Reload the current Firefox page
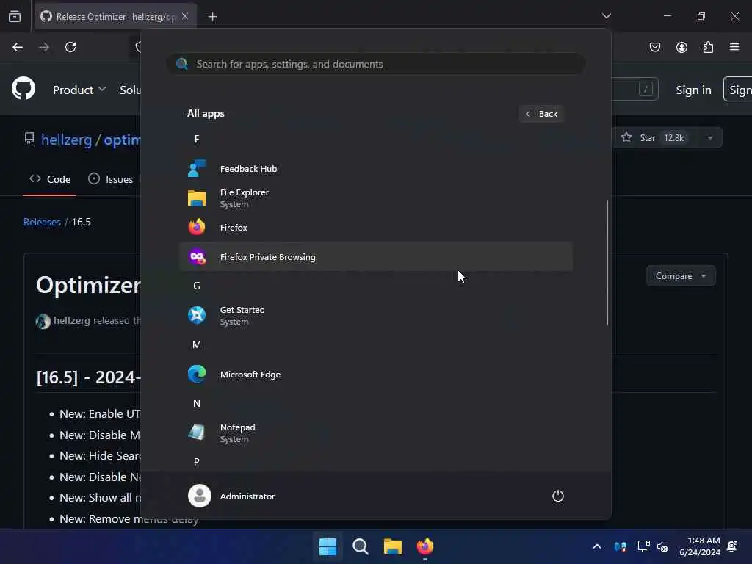 point(70,47)
